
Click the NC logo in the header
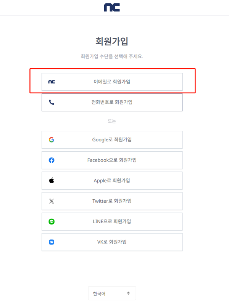[112, 7]
